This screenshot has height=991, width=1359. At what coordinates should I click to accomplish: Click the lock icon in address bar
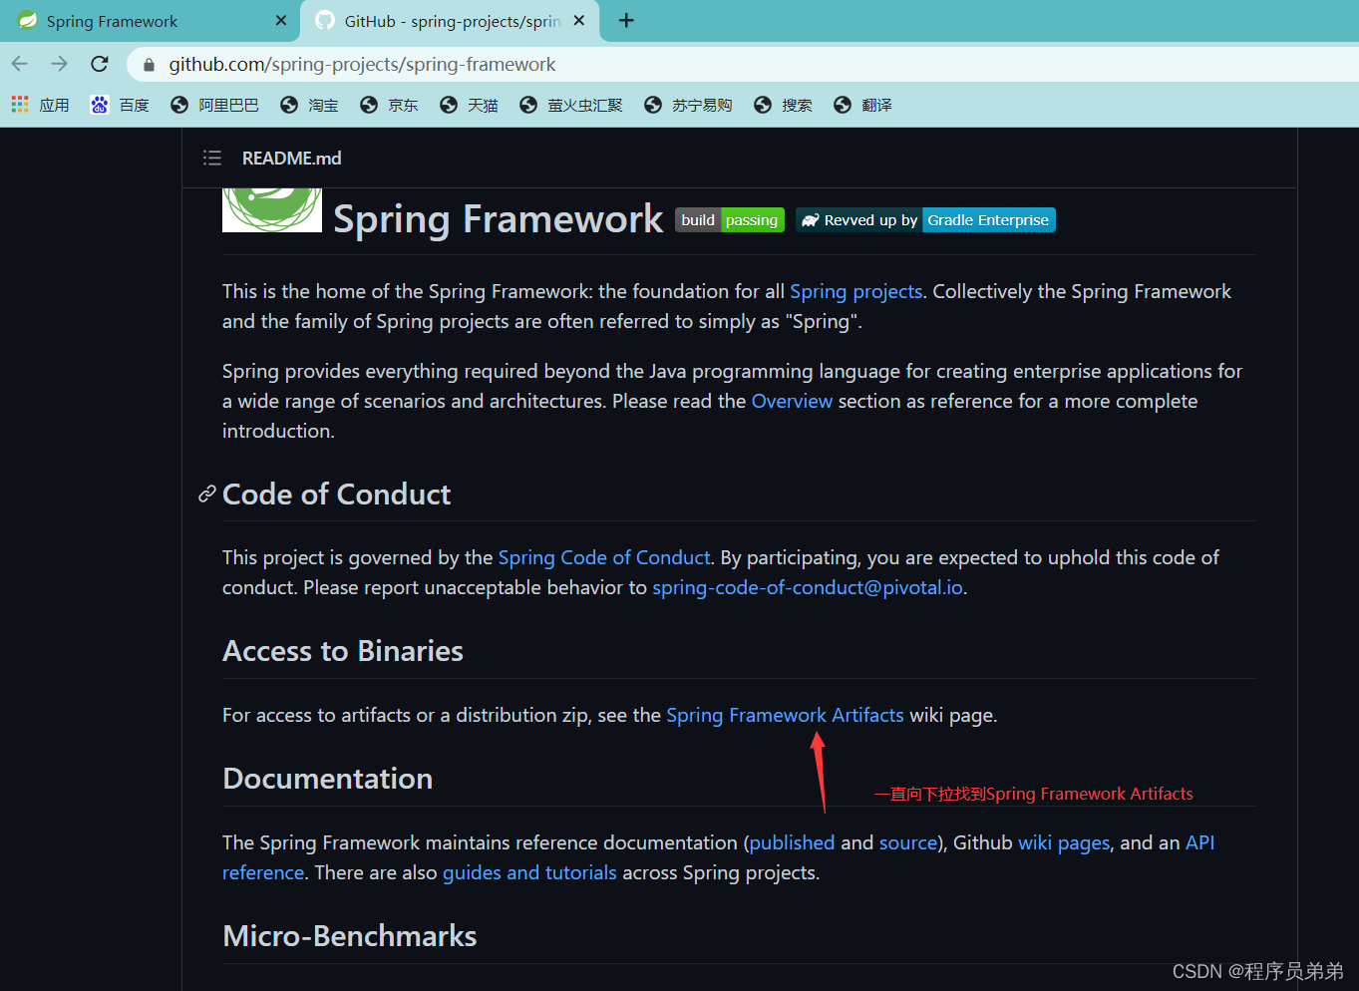coord(150,65)
